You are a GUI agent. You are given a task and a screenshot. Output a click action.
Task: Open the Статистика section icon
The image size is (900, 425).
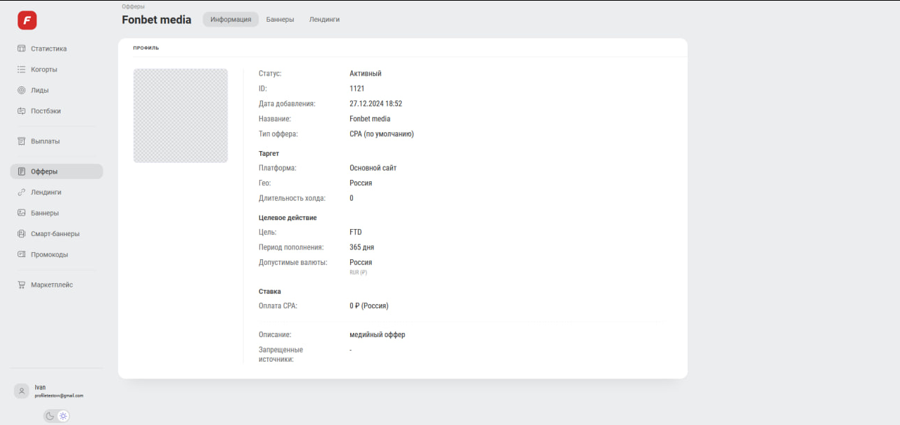[22, 48]
